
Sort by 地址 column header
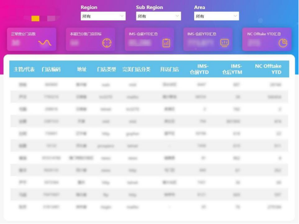coord(82,69)
